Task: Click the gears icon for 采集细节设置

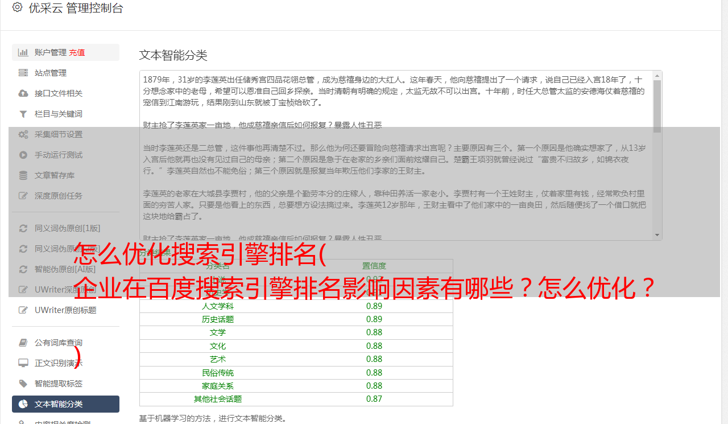Action: (x=23, y=134)
